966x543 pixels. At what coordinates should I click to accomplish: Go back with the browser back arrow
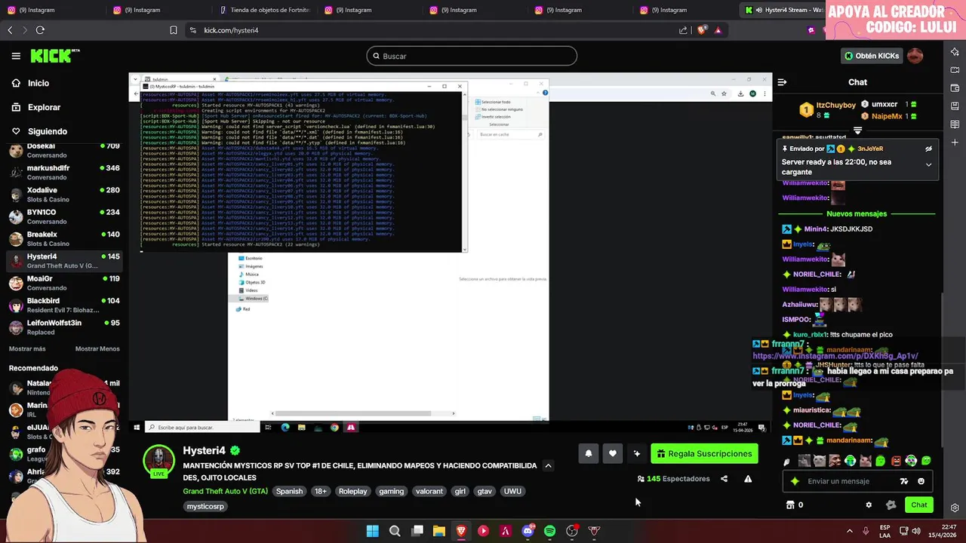click(10, 30)
